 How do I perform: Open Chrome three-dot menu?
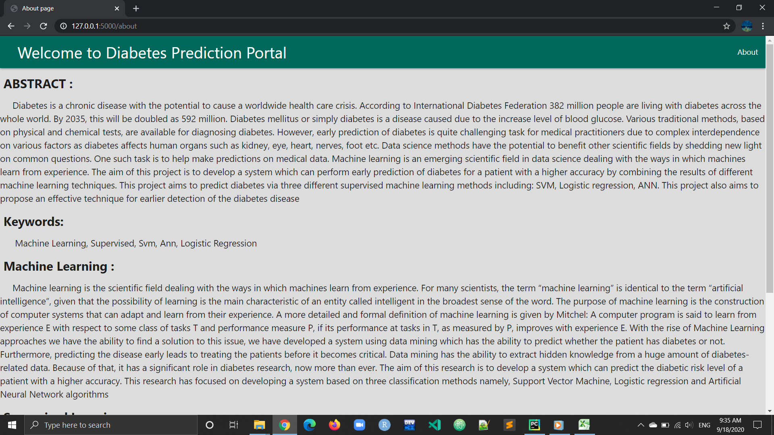pos(763,26)
